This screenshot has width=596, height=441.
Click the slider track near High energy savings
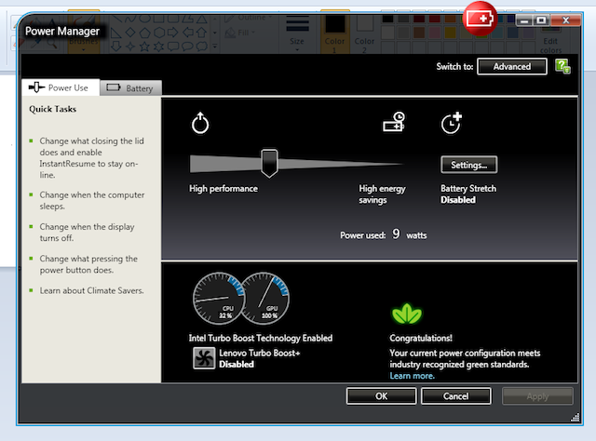380,164
